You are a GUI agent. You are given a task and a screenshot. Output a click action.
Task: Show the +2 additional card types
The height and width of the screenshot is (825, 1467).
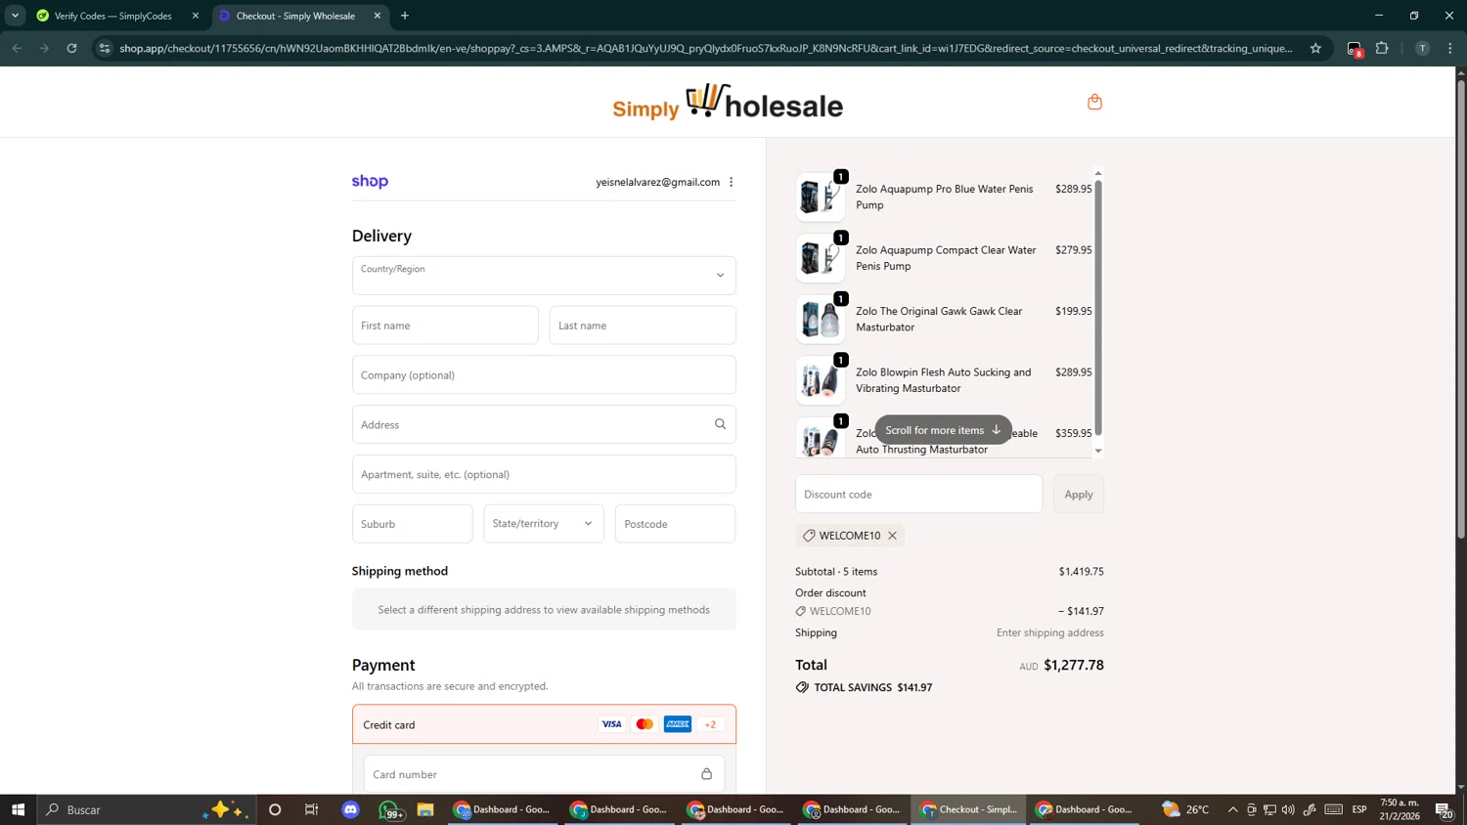point(711,724)
